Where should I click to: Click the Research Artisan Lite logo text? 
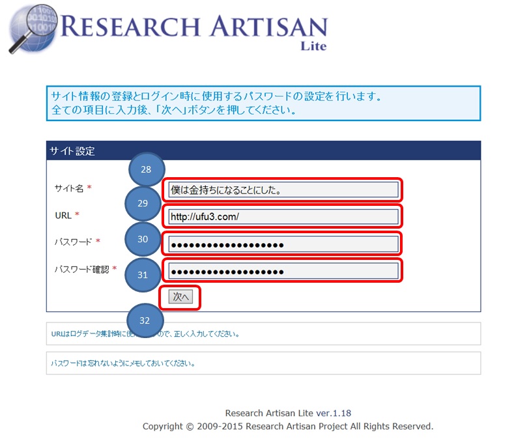[195, 28]
